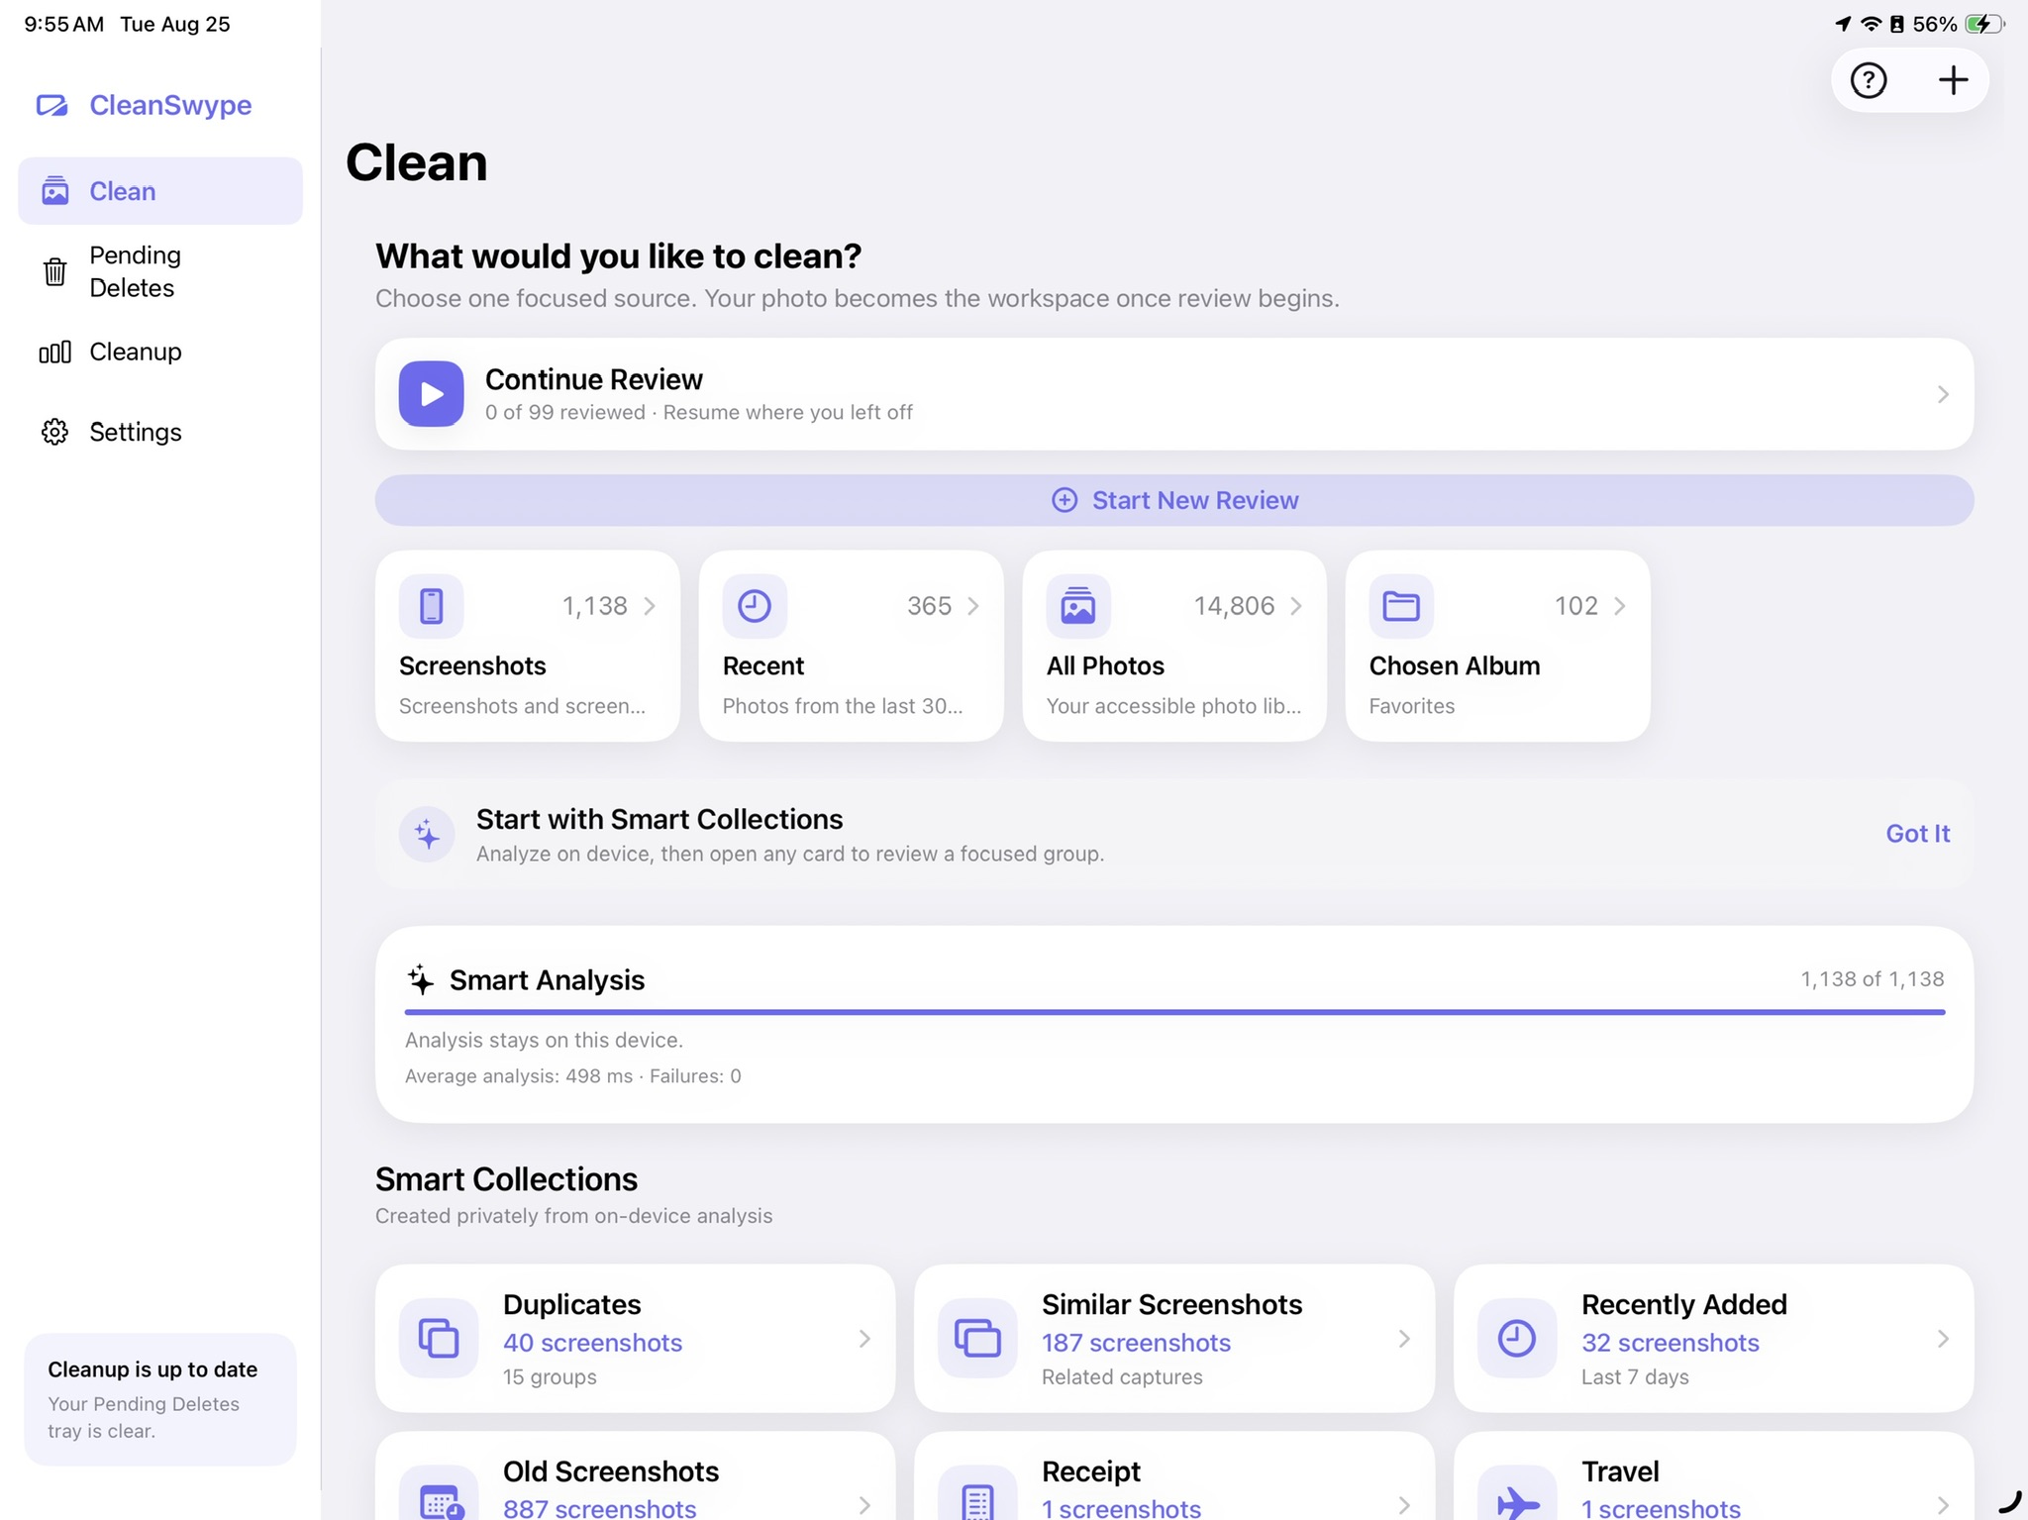Viewport: 2028px width, 1520px height.
Task: Click the Pending Deletes trash icon
Action: coord(55,271)
